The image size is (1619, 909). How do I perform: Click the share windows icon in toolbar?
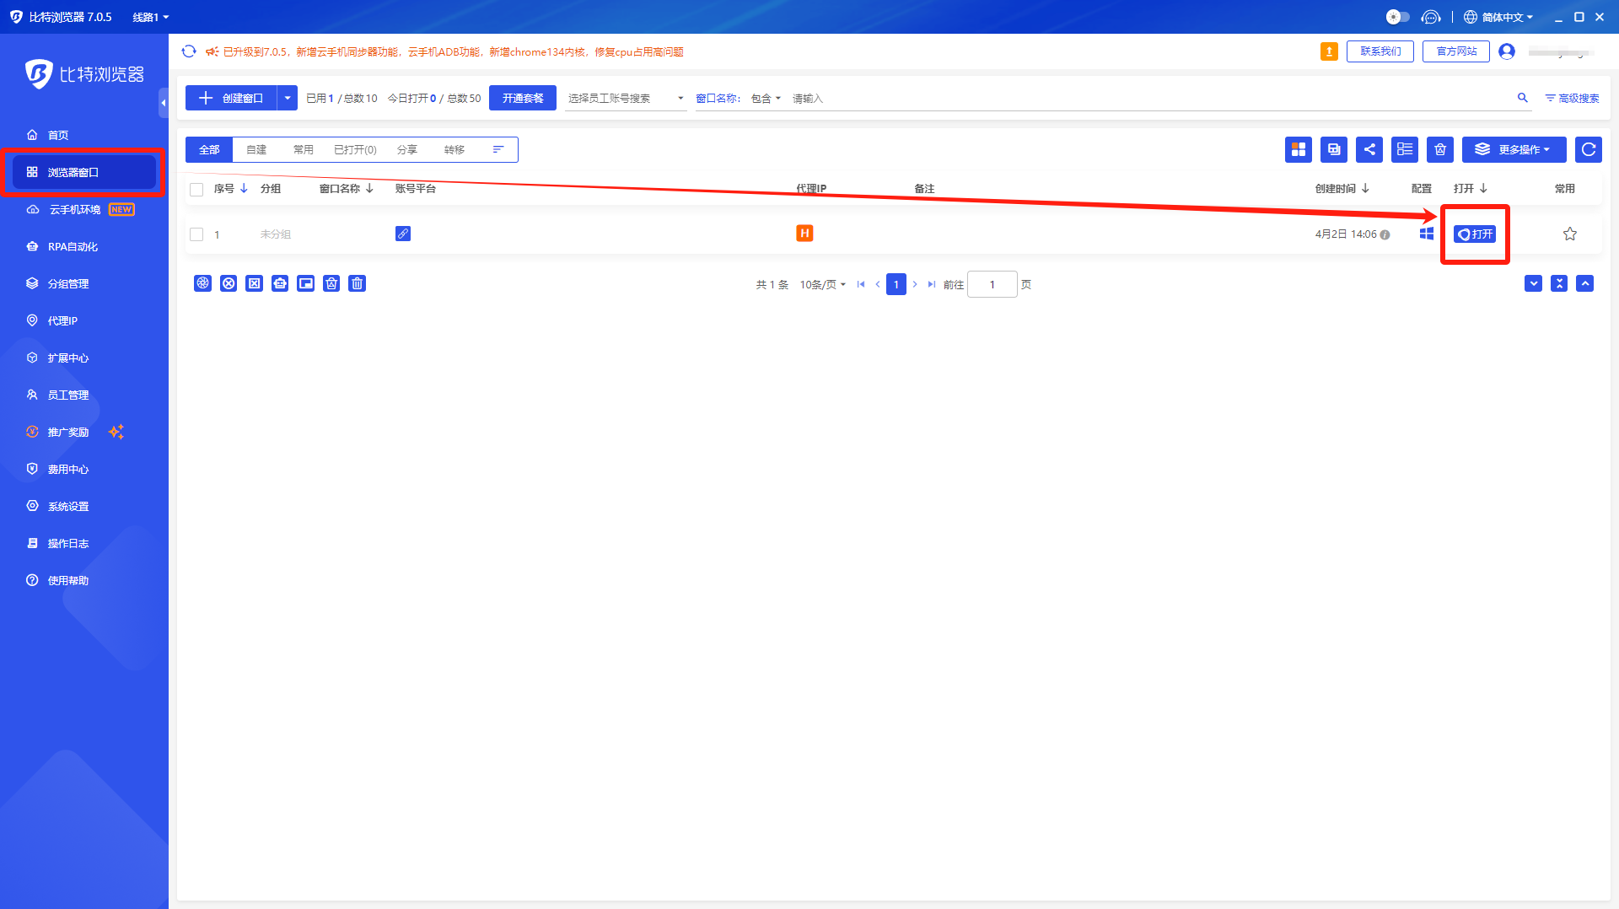click(x=1369, y=149)
